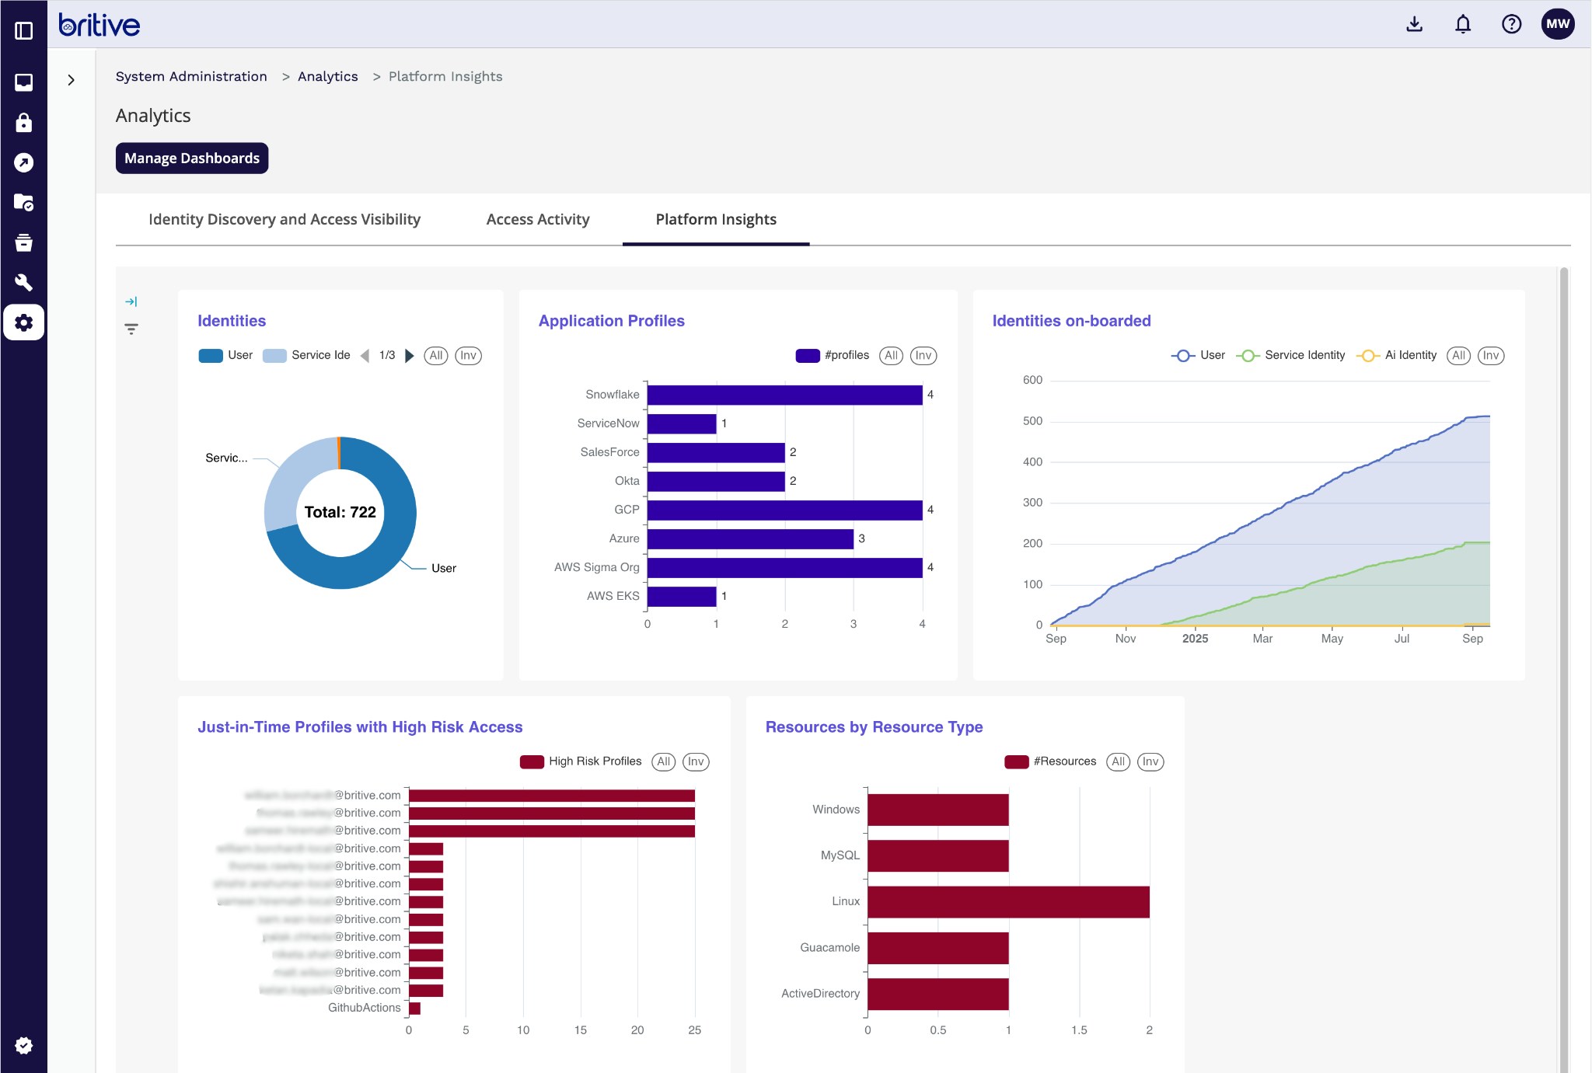This screenshot has width=1592, height=1073.
Task: Open the help question mark icon
Action: pyautogui.click(x=1510, y=24)
